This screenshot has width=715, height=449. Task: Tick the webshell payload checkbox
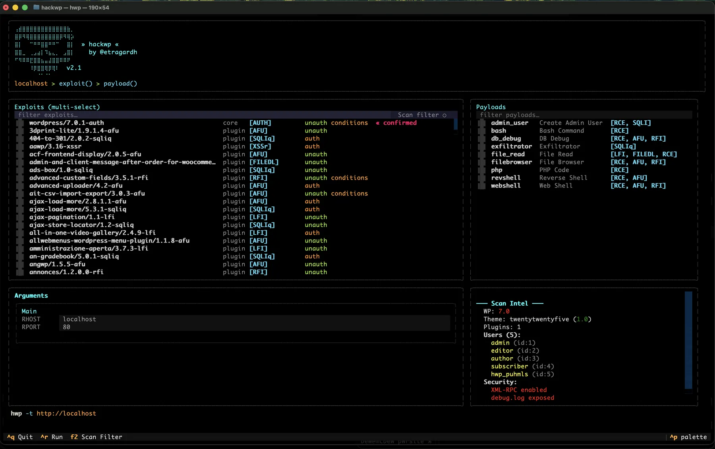(482, 186)
